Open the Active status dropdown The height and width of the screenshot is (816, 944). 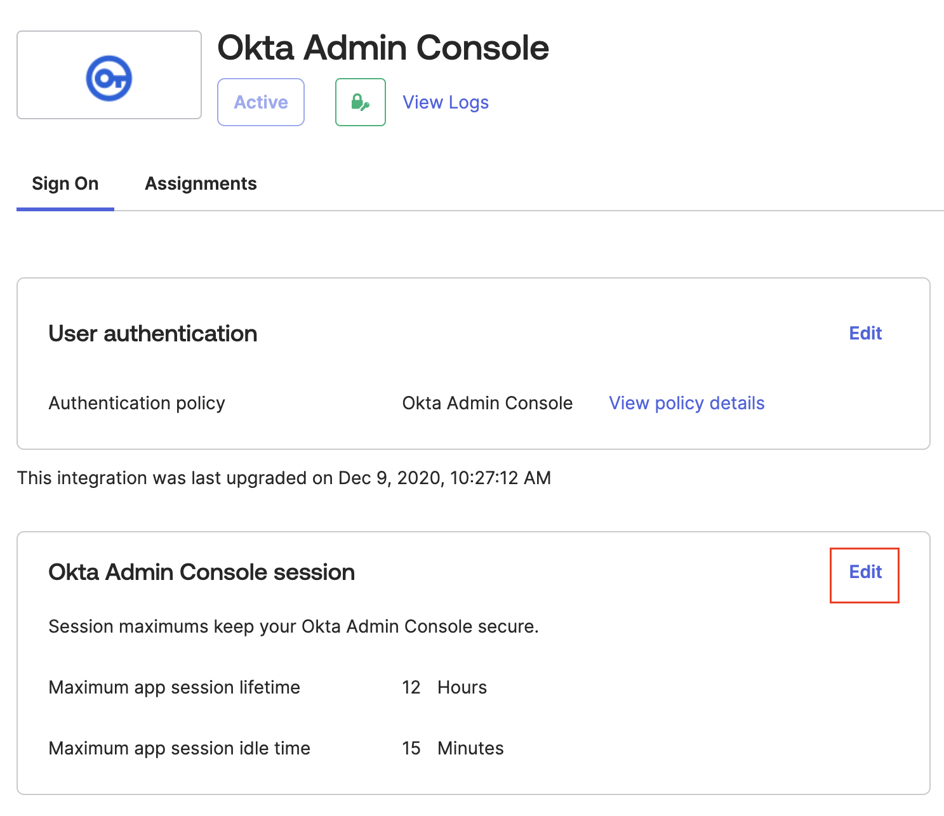coord(261,102)
